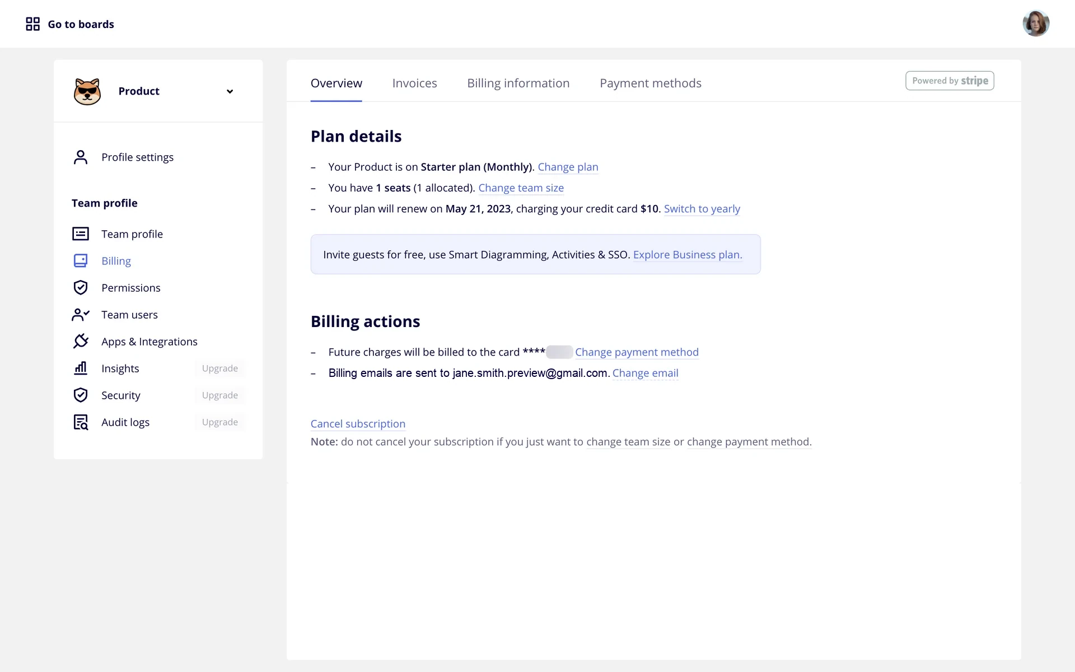The height and width of the screenshot is (672, 1075).
Task: Click the Permissions shield icon
Action: pyautogui.click(x=81, y=288)
